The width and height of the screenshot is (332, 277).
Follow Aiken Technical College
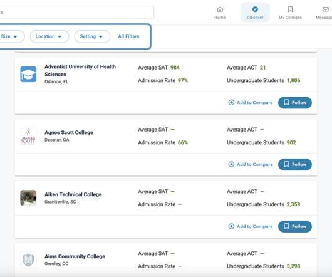[x=295, y=226]
